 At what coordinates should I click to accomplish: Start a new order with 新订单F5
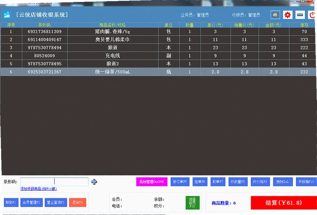[180, 182]
